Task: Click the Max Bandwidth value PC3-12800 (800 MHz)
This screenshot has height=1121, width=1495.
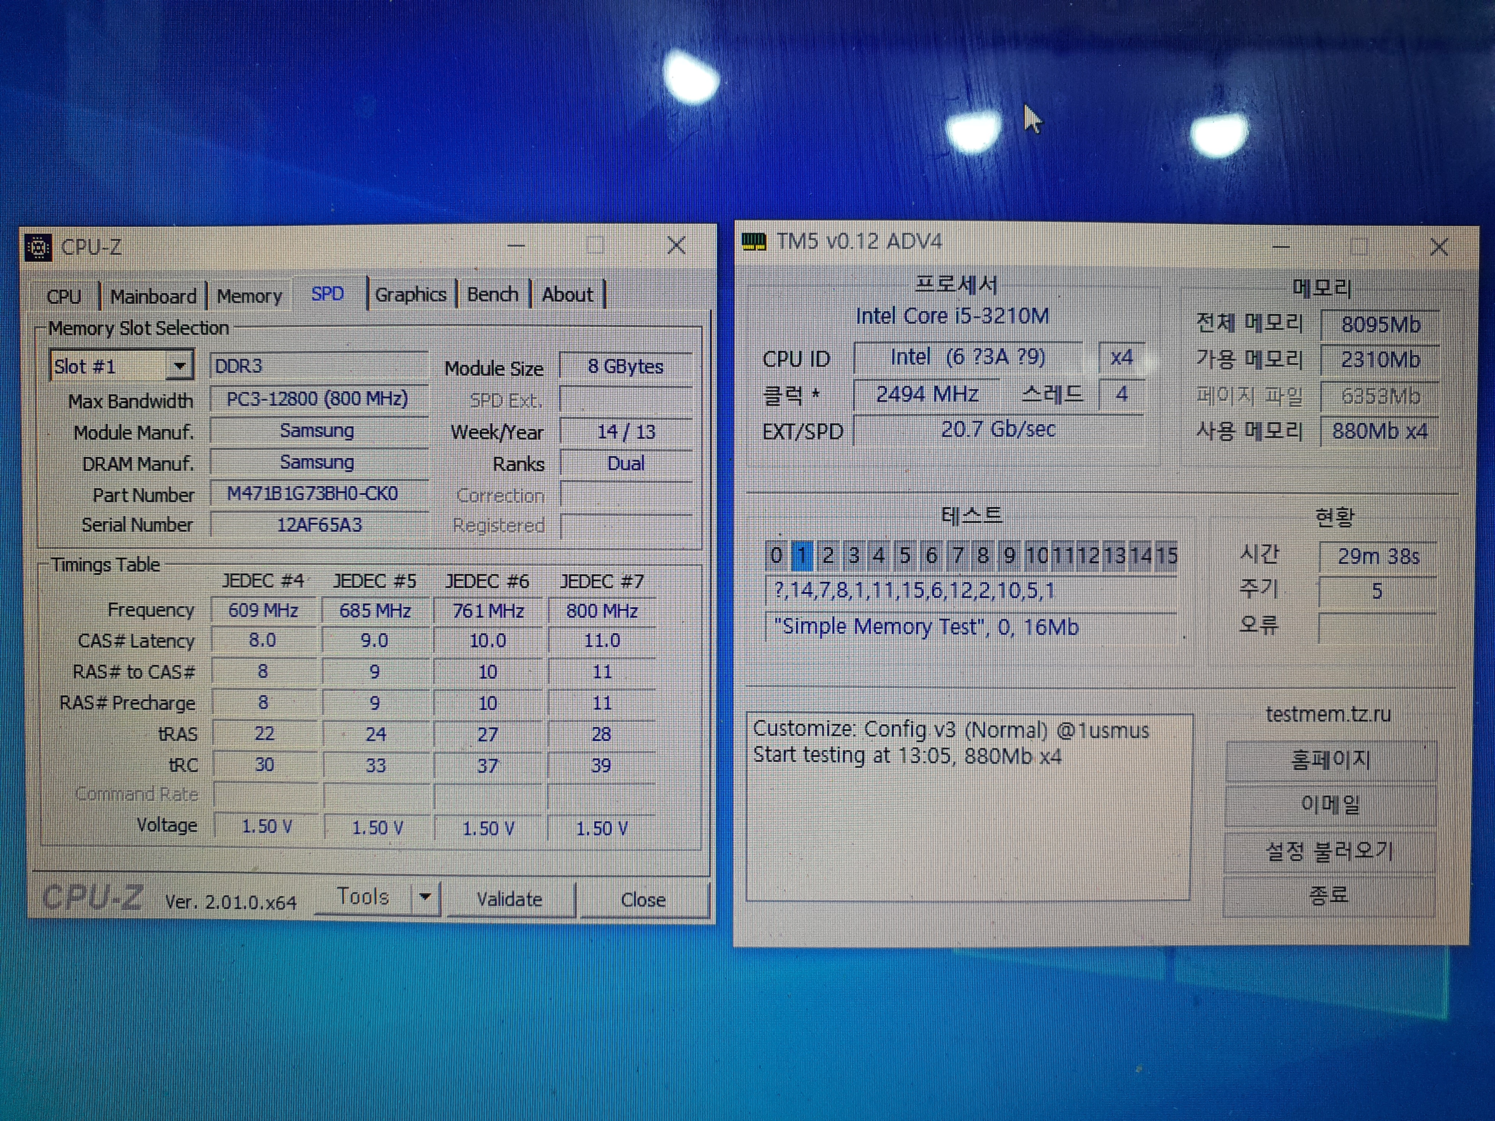Action: (x=319, y=399)
